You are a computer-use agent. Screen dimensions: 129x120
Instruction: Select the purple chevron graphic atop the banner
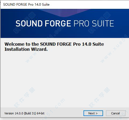coord(64,13)
